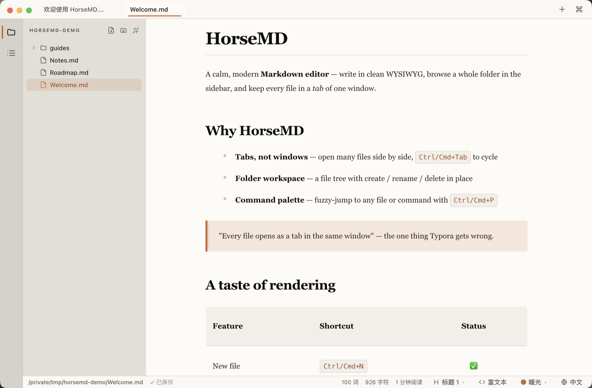Click the A taste of rendering heading

[x=270, y=285]
